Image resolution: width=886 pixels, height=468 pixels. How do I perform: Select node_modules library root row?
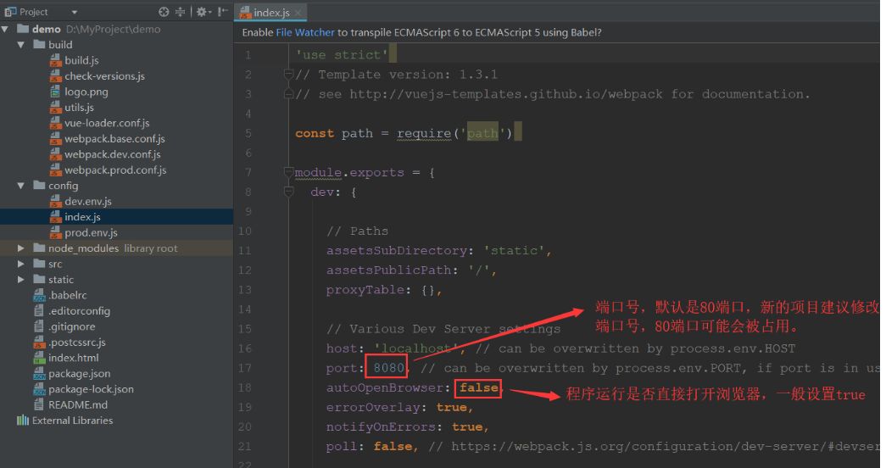pos(116,248)
